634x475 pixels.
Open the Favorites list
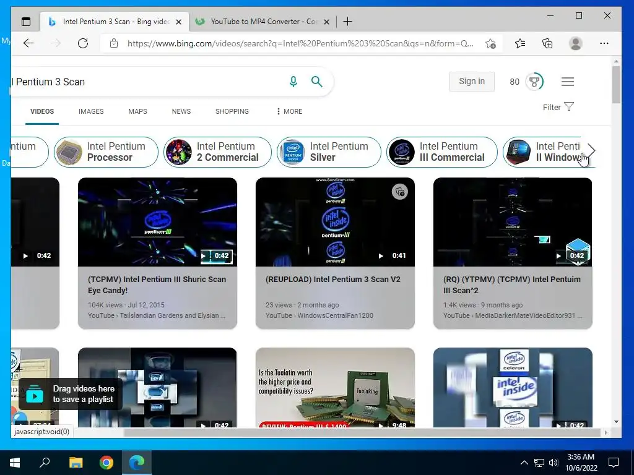pyautogui.click(x=520, y=43)
